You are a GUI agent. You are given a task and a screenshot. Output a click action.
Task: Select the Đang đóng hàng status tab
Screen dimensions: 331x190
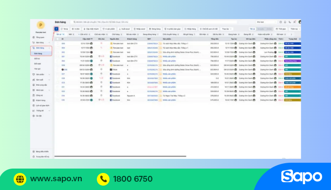tap(150, 34)
